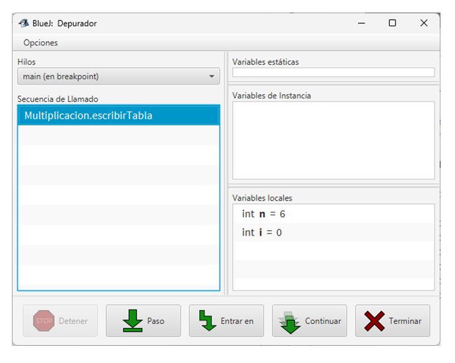Select local variable int n = 6
This screenshot has width=455, height=363.
334,214
